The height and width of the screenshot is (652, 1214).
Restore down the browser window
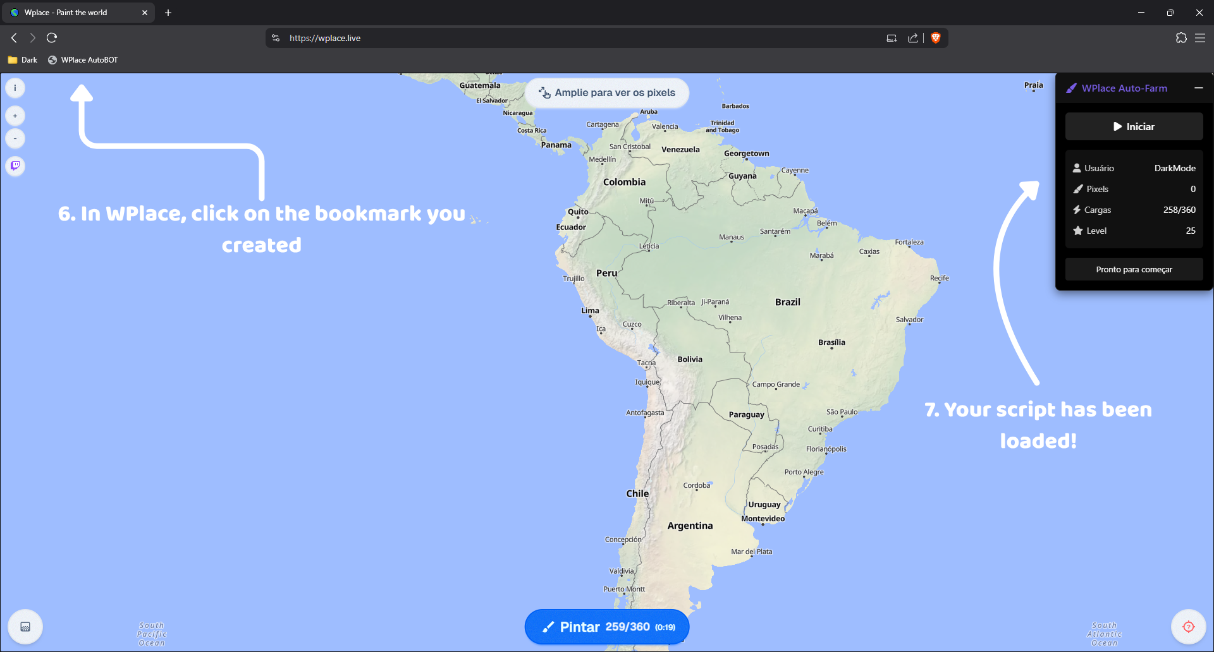coord(1170,13)
